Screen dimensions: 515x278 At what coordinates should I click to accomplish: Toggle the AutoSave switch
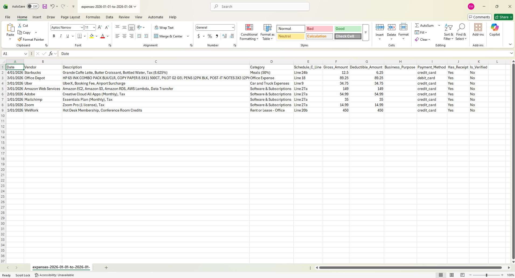[33, 6]
